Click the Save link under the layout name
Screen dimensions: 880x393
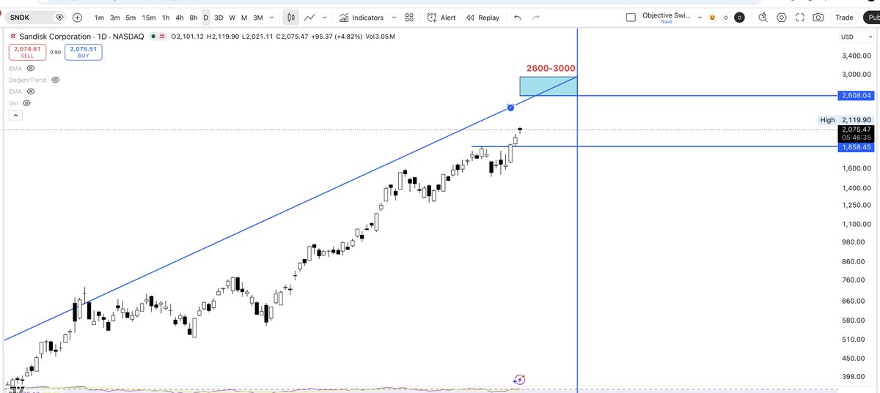click(667, 22)
